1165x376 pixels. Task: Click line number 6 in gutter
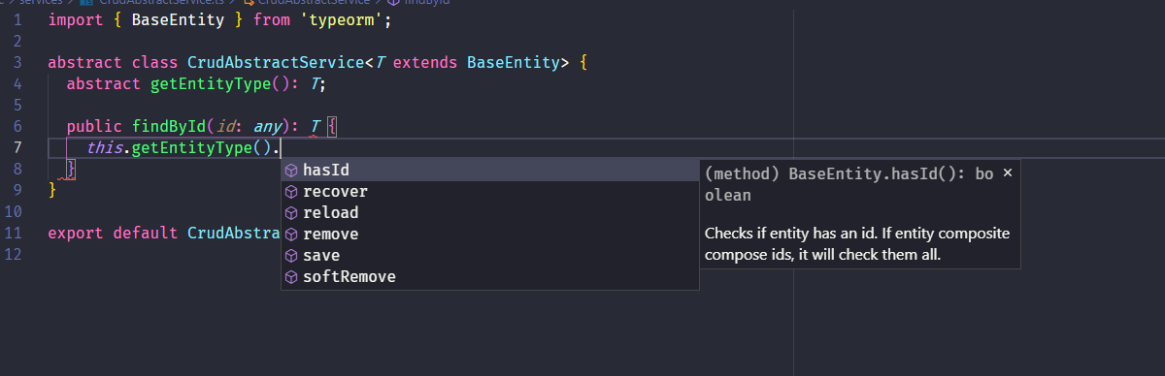click(x=17, y=126)
